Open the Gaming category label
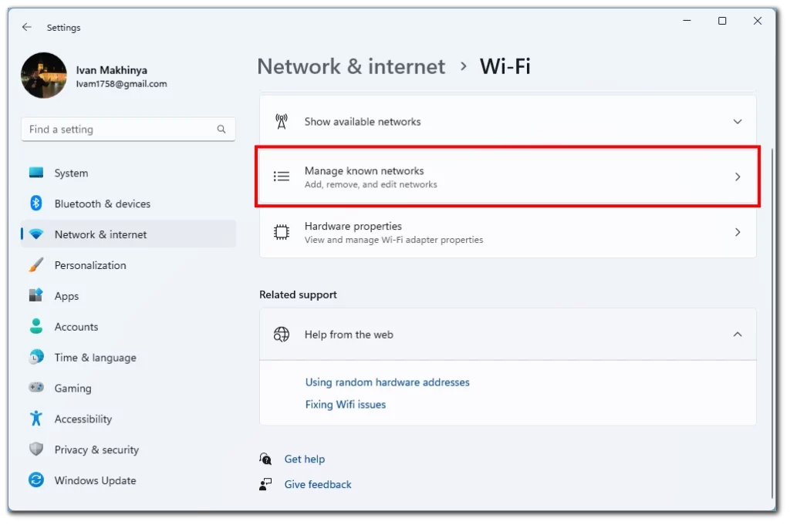The height and width of the screenshot is (525, 790). pos(73,389)
